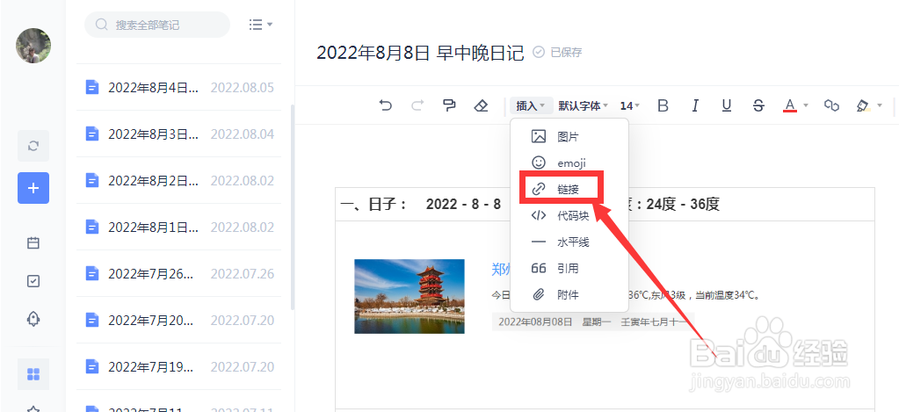Click the note list vertical scrollbar

(293, 206)
